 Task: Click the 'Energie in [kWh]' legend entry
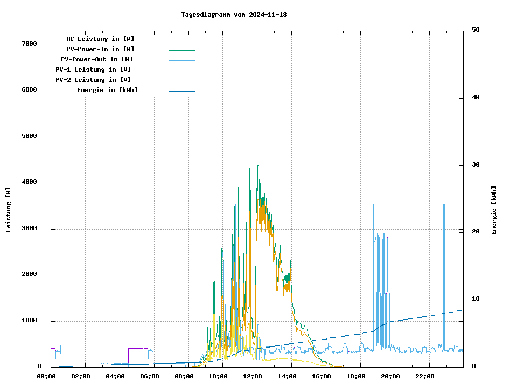[107, 90]
